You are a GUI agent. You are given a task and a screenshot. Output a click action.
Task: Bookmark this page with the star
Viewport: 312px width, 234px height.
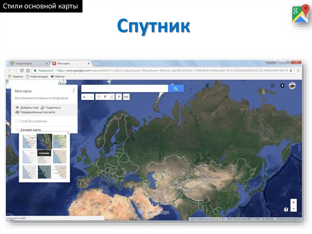coord(291,70)
